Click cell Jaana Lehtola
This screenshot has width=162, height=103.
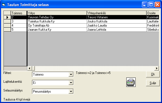click(117, 30)
